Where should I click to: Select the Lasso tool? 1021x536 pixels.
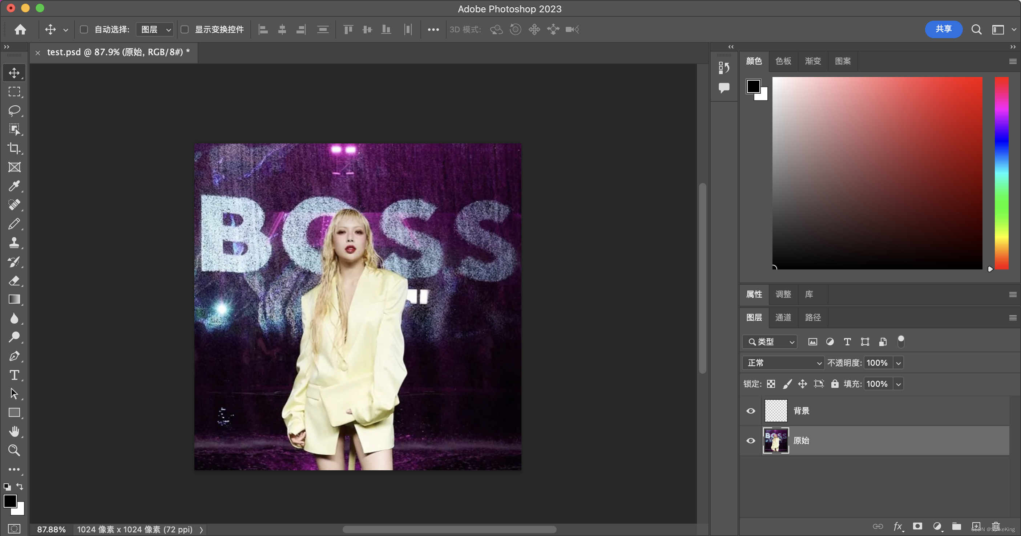[x=14, y=110]
